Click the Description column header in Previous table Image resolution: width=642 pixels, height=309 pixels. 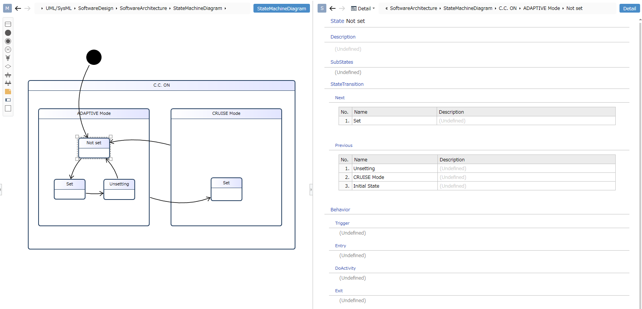[526, 159]
